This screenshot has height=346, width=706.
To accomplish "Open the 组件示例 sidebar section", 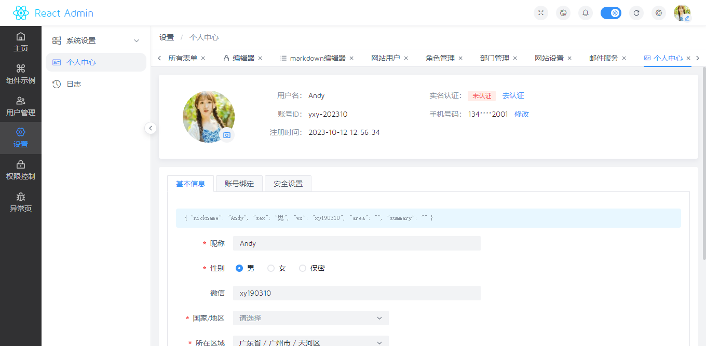I will [x=21, y=74].
